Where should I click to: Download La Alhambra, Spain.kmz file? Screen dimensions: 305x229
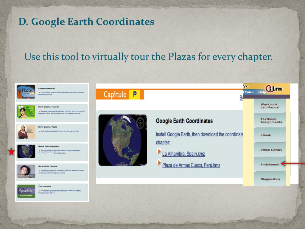coord(183,154)
